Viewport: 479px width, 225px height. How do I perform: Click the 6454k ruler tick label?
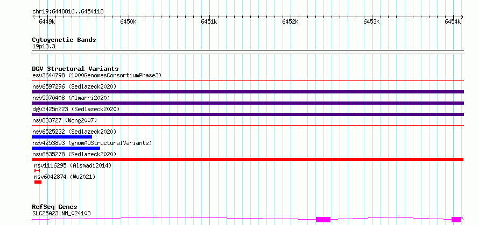453,21
